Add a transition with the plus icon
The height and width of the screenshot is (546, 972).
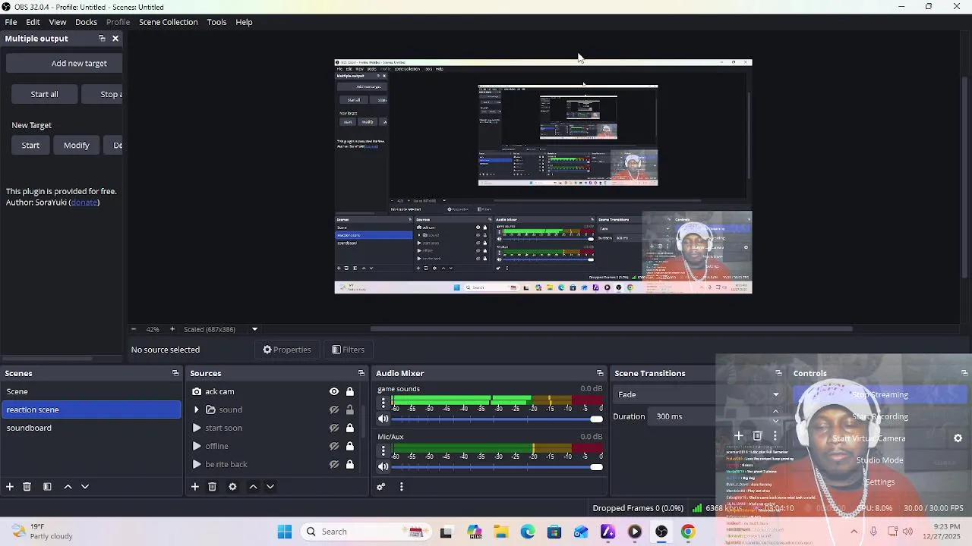(738, 436)
